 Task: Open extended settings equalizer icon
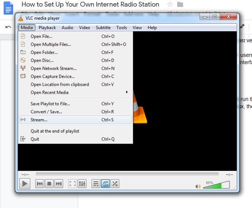(82, 184)
